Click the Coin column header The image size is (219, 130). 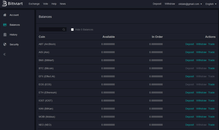[x=42, y=37]
